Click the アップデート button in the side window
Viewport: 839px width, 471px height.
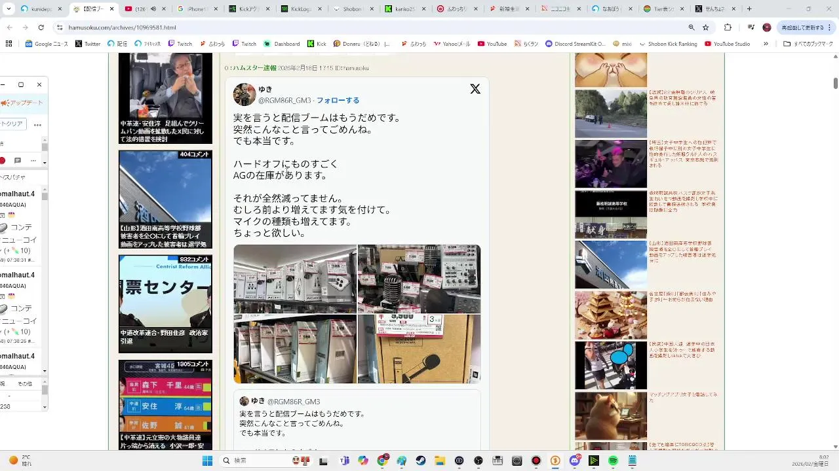point(22,103)
